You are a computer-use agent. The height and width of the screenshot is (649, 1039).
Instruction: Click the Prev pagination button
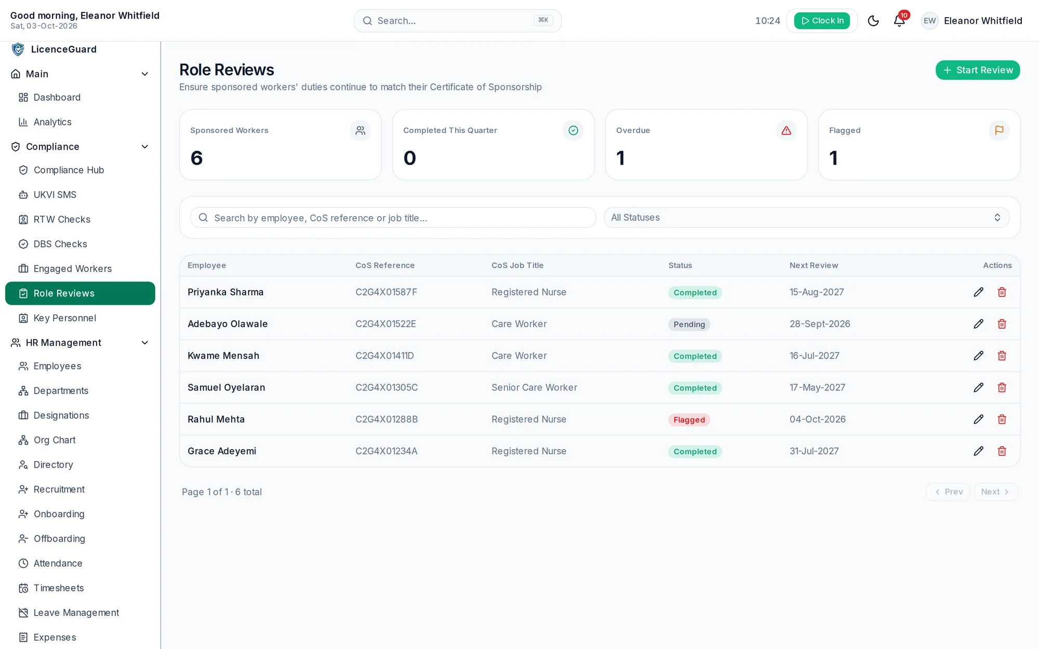pyautogui.click(x=948, y=492)
